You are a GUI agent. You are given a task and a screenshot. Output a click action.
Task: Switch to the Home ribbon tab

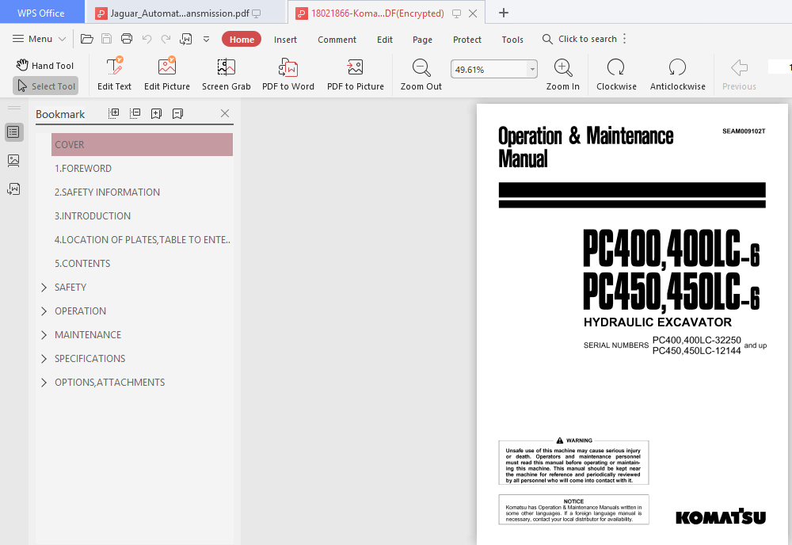tap(242, 40)
